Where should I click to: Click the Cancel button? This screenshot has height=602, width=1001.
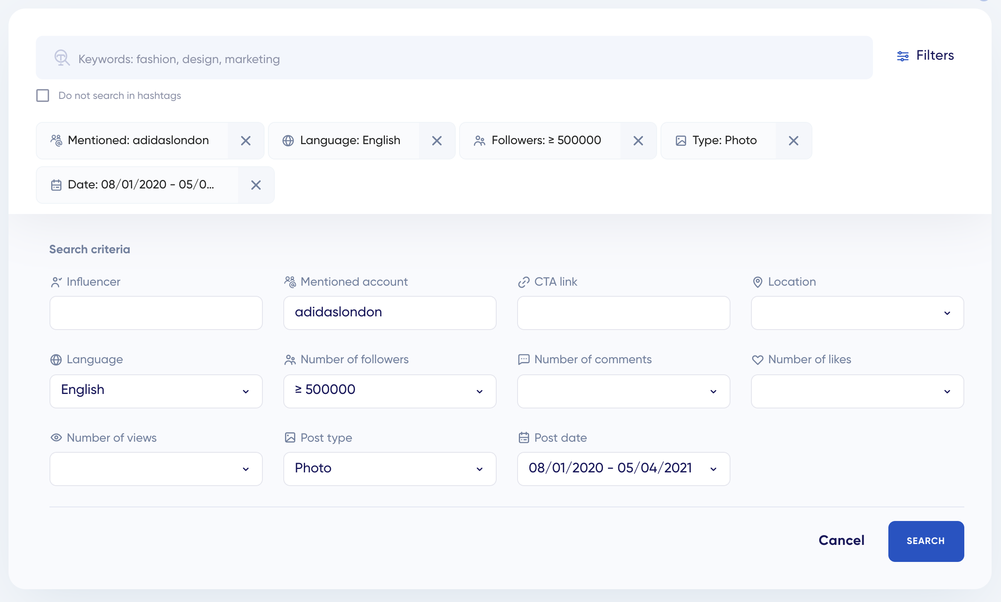(841, 541)
